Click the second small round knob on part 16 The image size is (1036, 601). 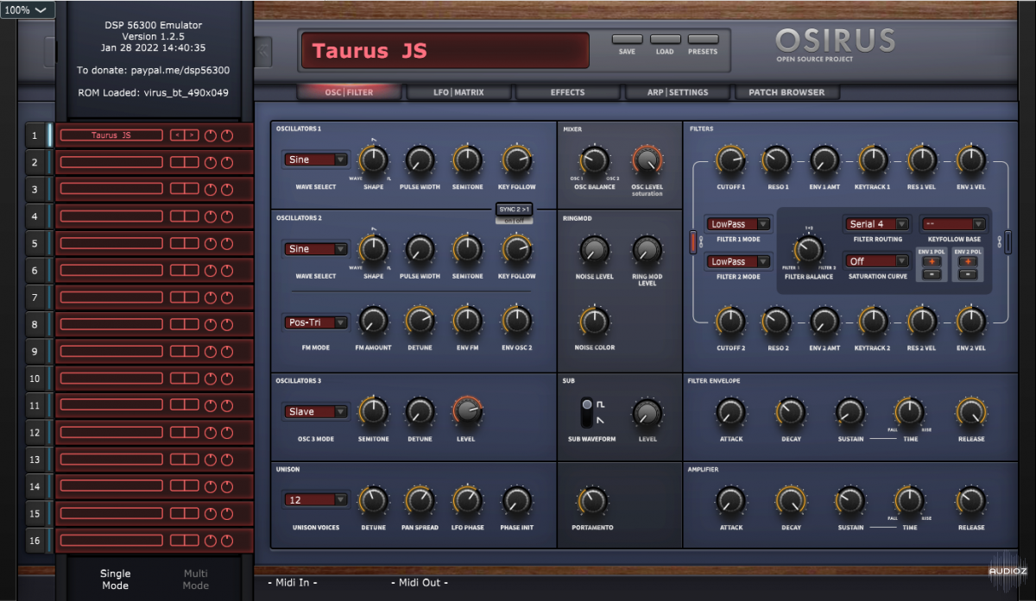tap(227, 541)
